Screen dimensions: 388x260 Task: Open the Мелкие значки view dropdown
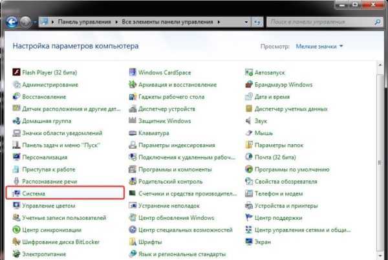319,47
